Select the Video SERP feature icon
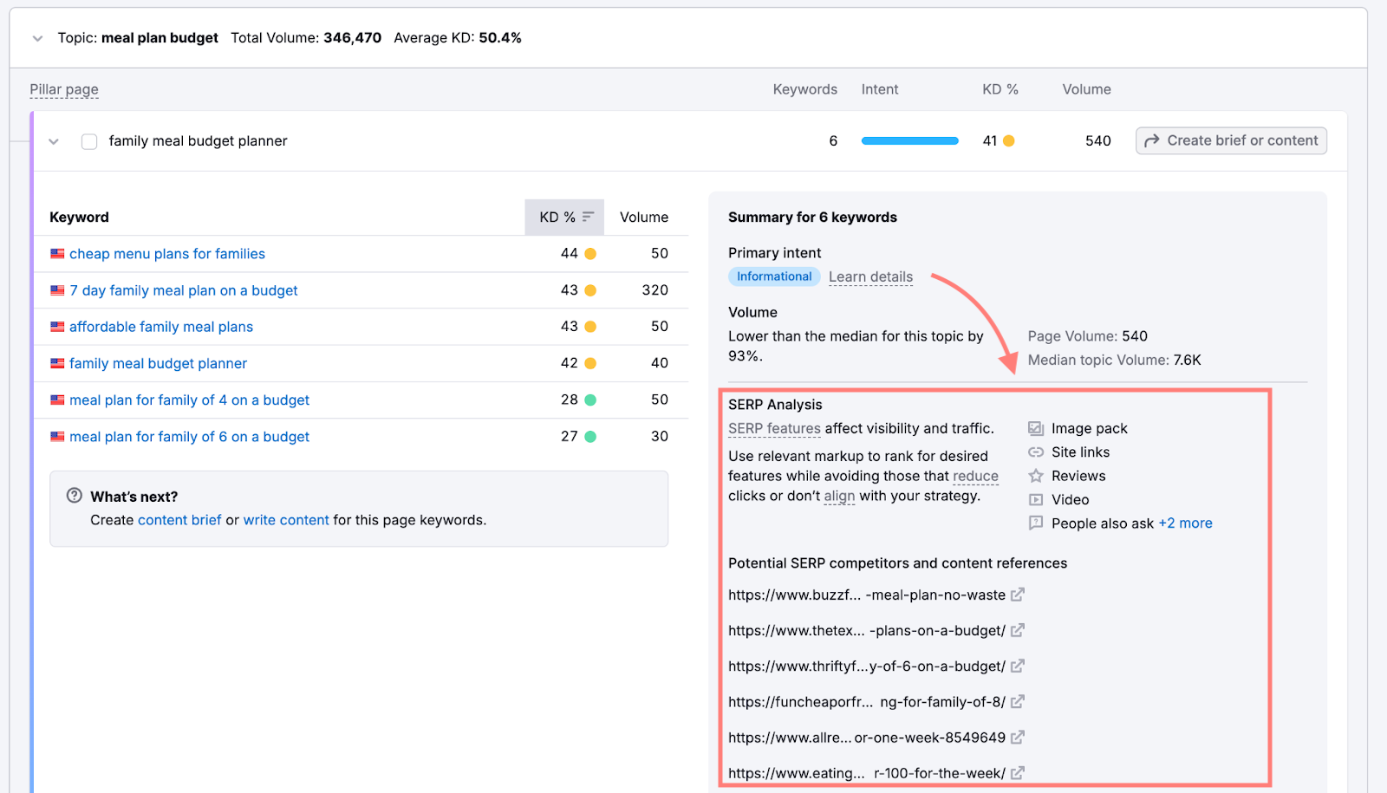 click(1036, 499)
